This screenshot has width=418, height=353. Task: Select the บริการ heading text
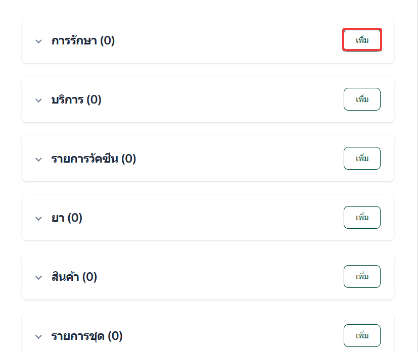(x=68, y=100)
